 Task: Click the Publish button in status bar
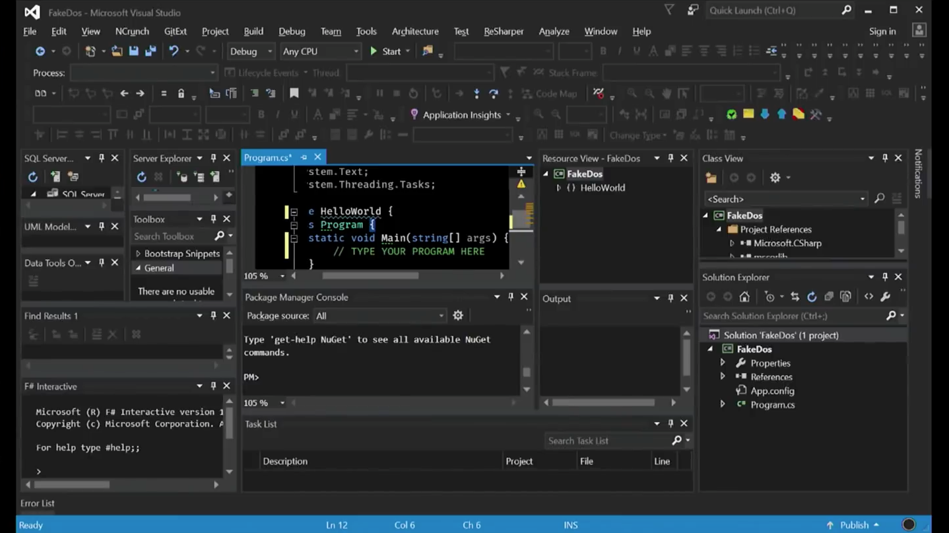coord(854,525)
